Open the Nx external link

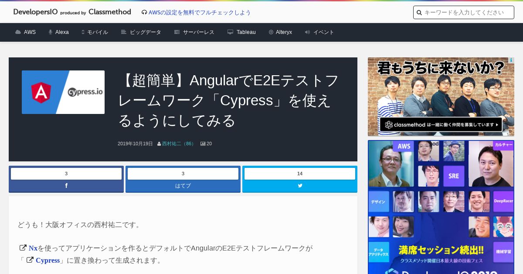33,248
